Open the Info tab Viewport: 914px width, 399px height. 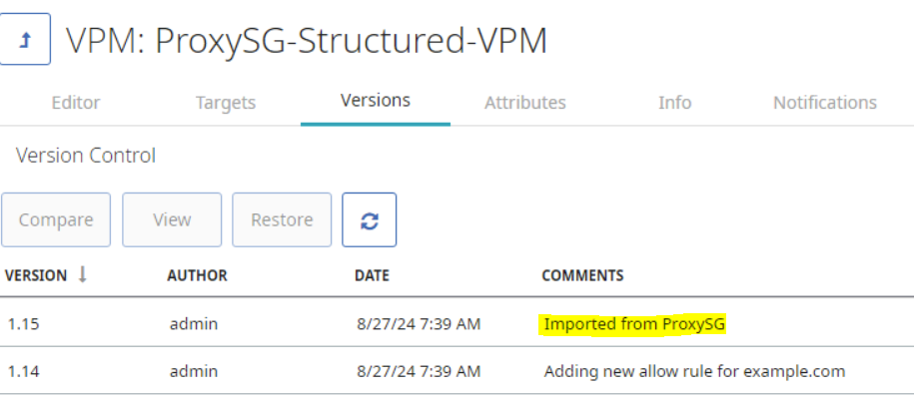tap(675, 103)
